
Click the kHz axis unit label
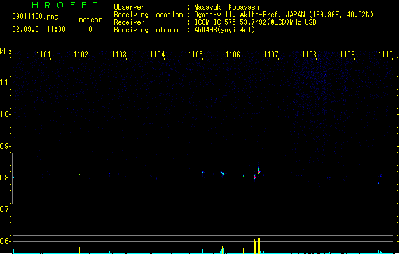pos(6,51)
